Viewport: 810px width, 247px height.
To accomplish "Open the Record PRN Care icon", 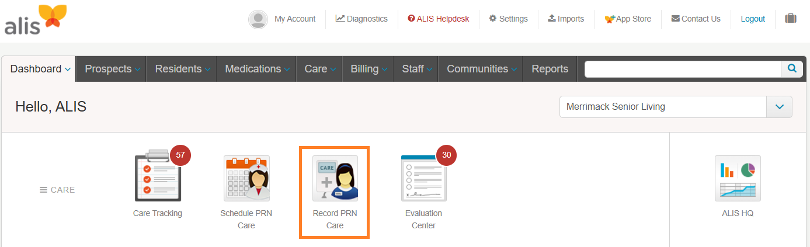I will click(x=335, y=178).
